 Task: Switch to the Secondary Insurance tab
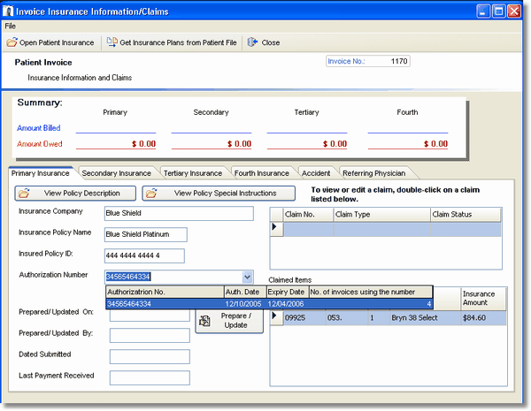(x=117, y=173)
